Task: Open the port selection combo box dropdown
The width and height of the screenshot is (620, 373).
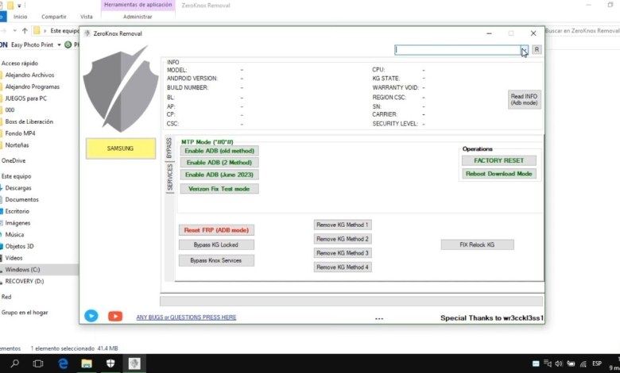Action: (524, 50)
